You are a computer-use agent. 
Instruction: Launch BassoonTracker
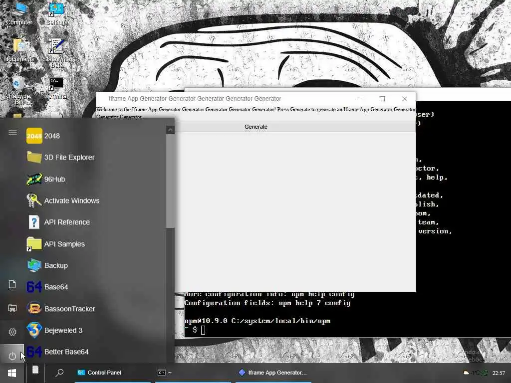point(61,309)
